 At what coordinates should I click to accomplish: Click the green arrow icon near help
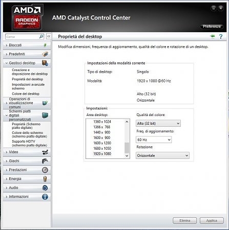pos(213,36)
